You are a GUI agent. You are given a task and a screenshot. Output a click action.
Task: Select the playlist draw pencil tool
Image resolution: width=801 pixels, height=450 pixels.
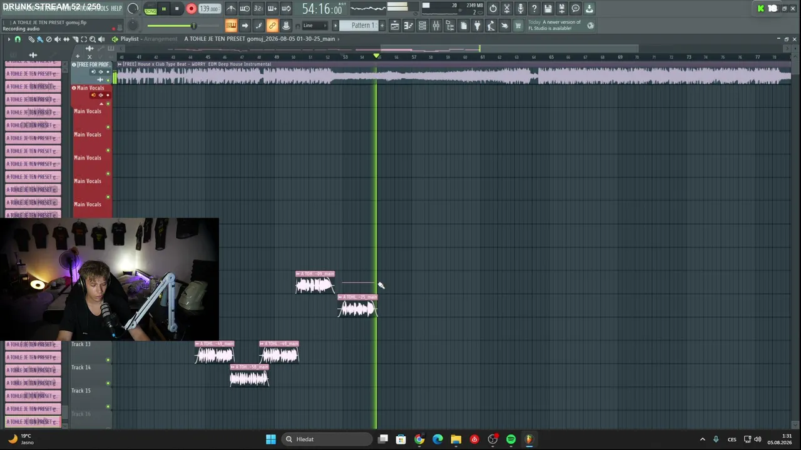(x=31, y=39)
